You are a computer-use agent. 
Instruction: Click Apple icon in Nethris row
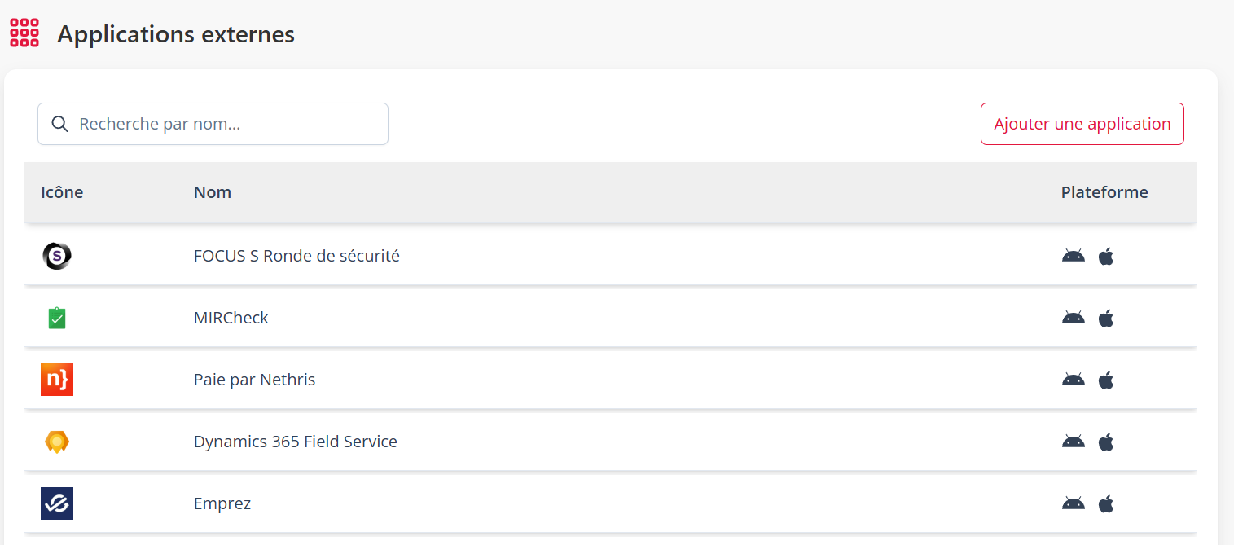[1106, 380]
